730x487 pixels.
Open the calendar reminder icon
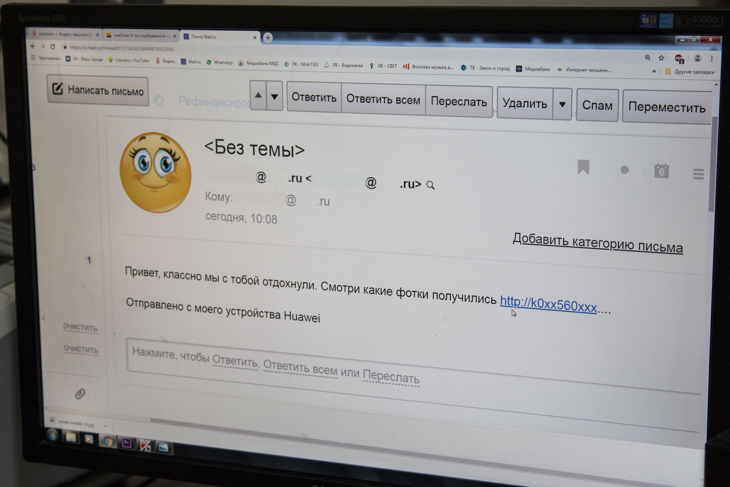tap(661, 170)
